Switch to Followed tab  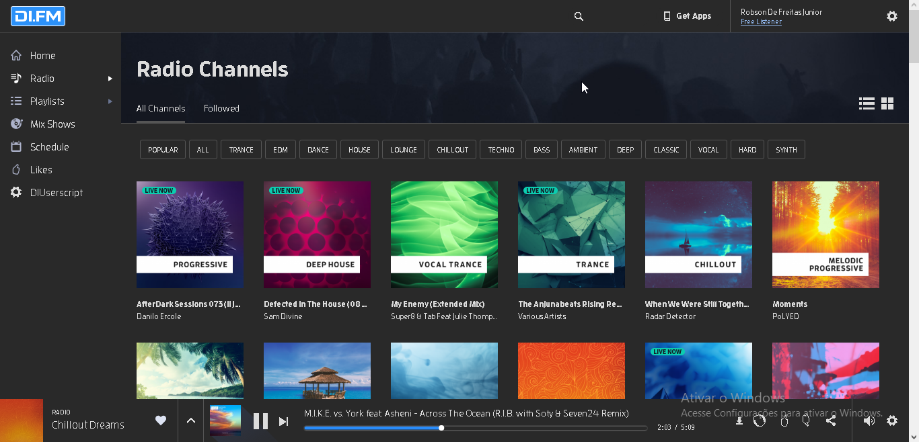(221, 108)
